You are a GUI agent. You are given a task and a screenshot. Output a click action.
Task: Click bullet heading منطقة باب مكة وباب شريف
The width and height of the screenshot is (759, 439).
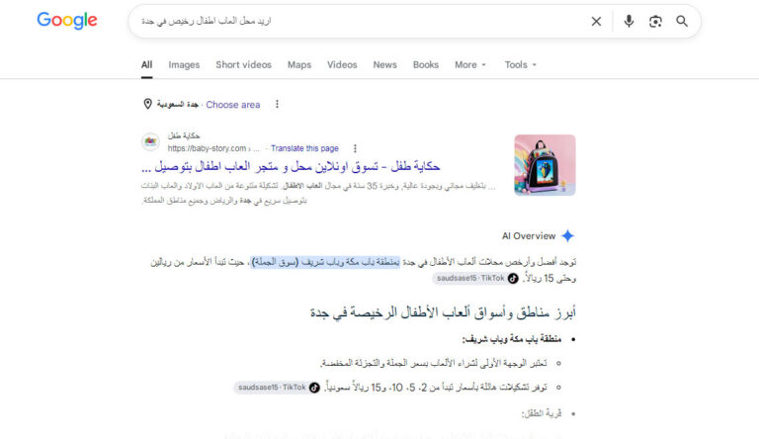coord(512,339)
